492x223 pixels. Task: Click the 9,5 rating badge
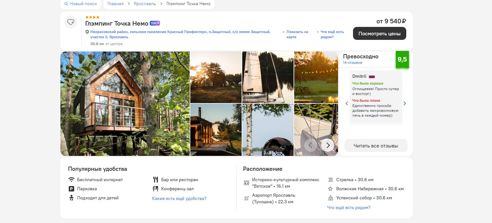[402, 60]
